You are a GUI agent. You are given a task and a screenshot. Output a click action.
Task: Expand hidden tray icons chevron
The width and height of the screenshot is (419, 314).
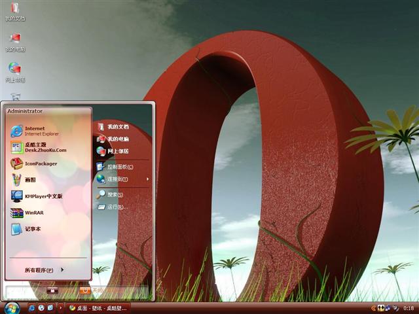pos(374,308)
